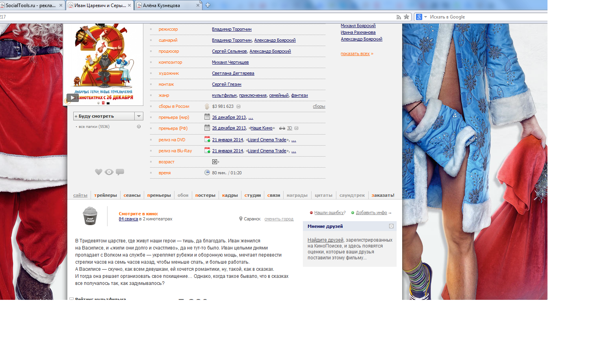
Task: Switch to the SocialTools.ru browser tab
Action: coord(31,6)
